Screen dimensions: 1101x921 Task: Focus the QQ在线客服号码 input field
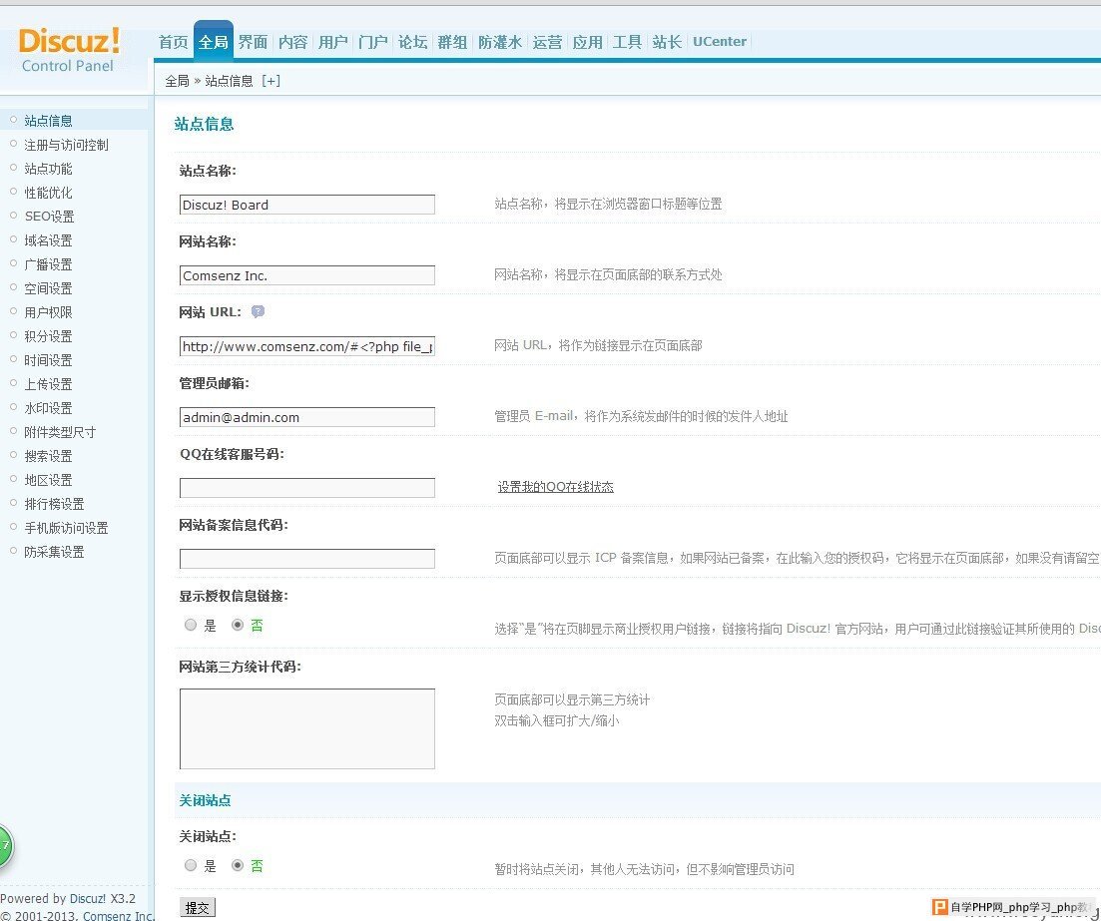pyautogui.click(x=306, y=488)
